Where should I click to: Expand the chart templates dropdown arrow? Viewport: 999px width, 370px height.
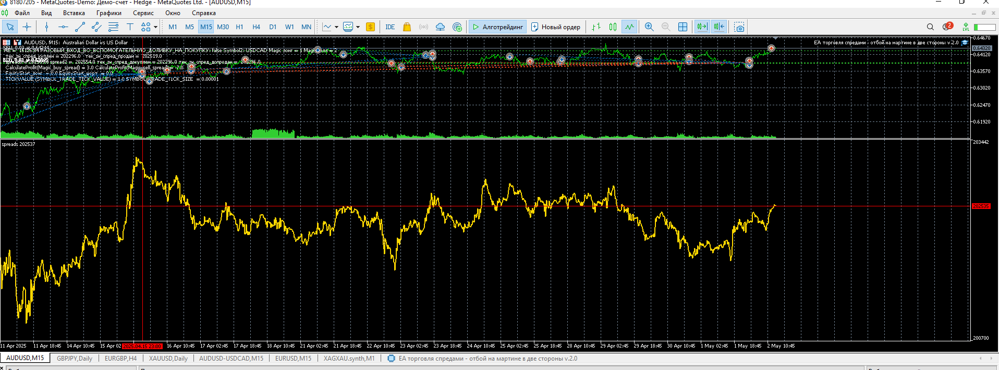358,27
